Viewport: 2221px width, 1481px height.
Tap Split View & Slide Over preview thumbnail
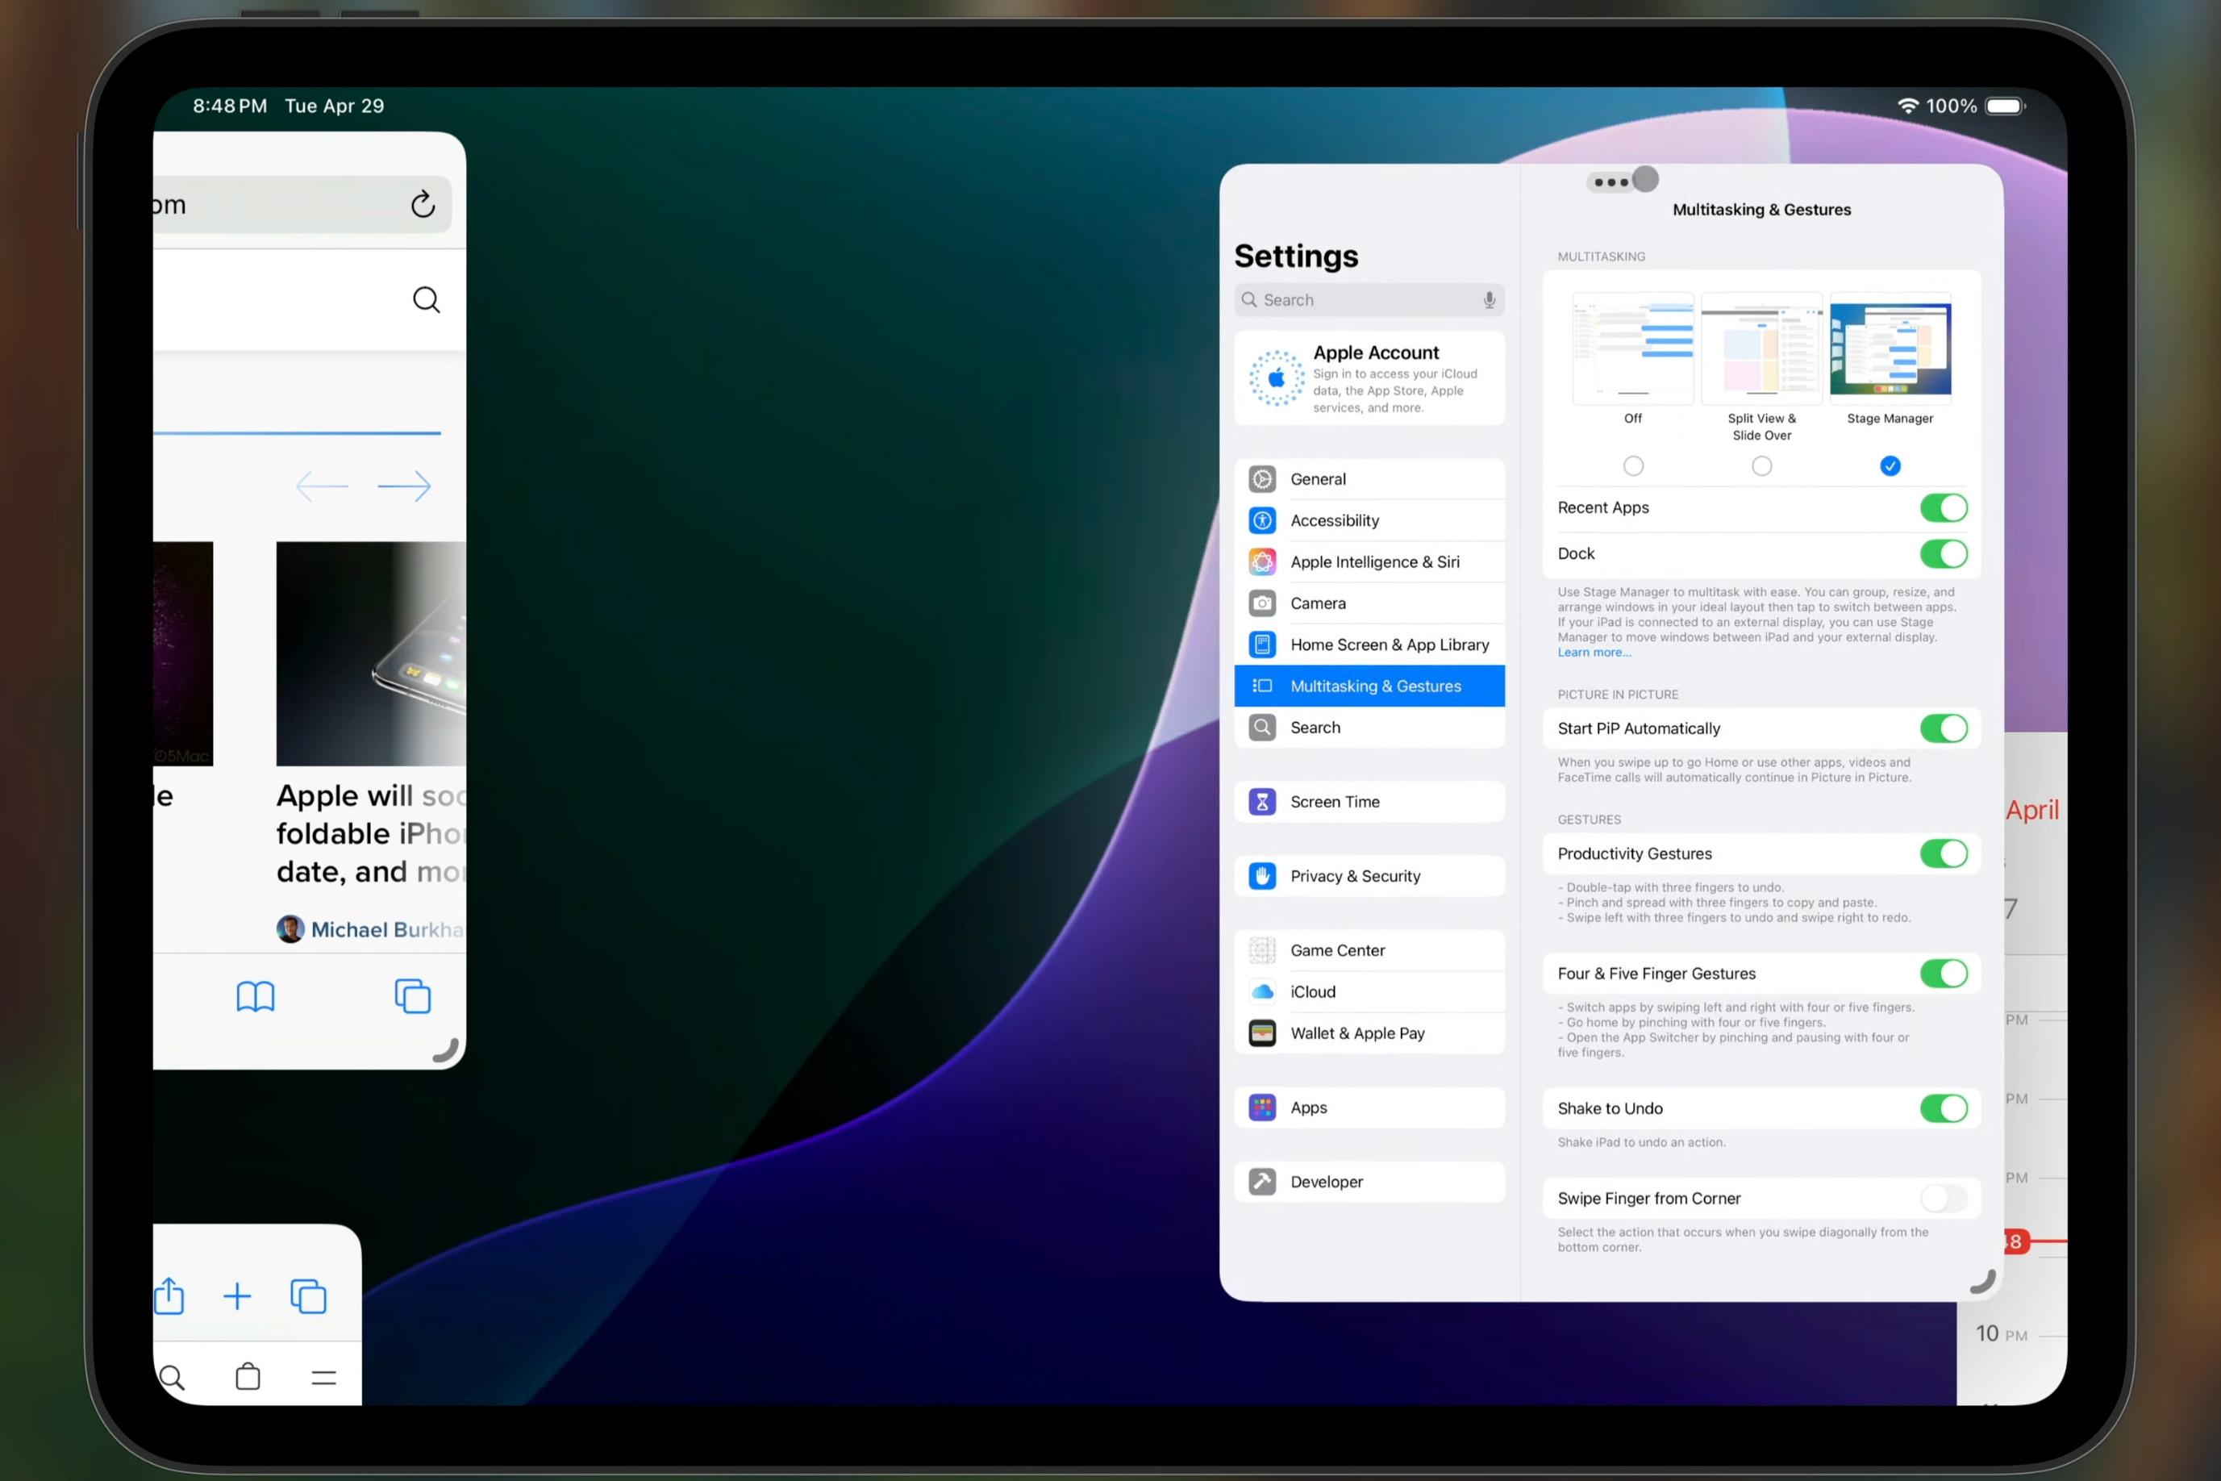[x=1761, y=348]
